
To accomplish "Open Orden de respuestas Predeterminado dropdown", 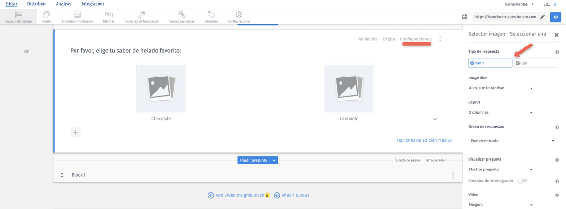I will [x=513, y=141].
